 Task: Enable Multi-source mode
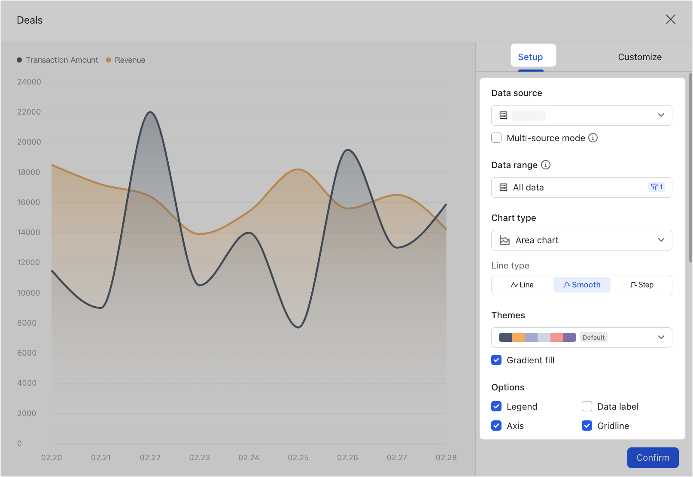coord(496,138)
